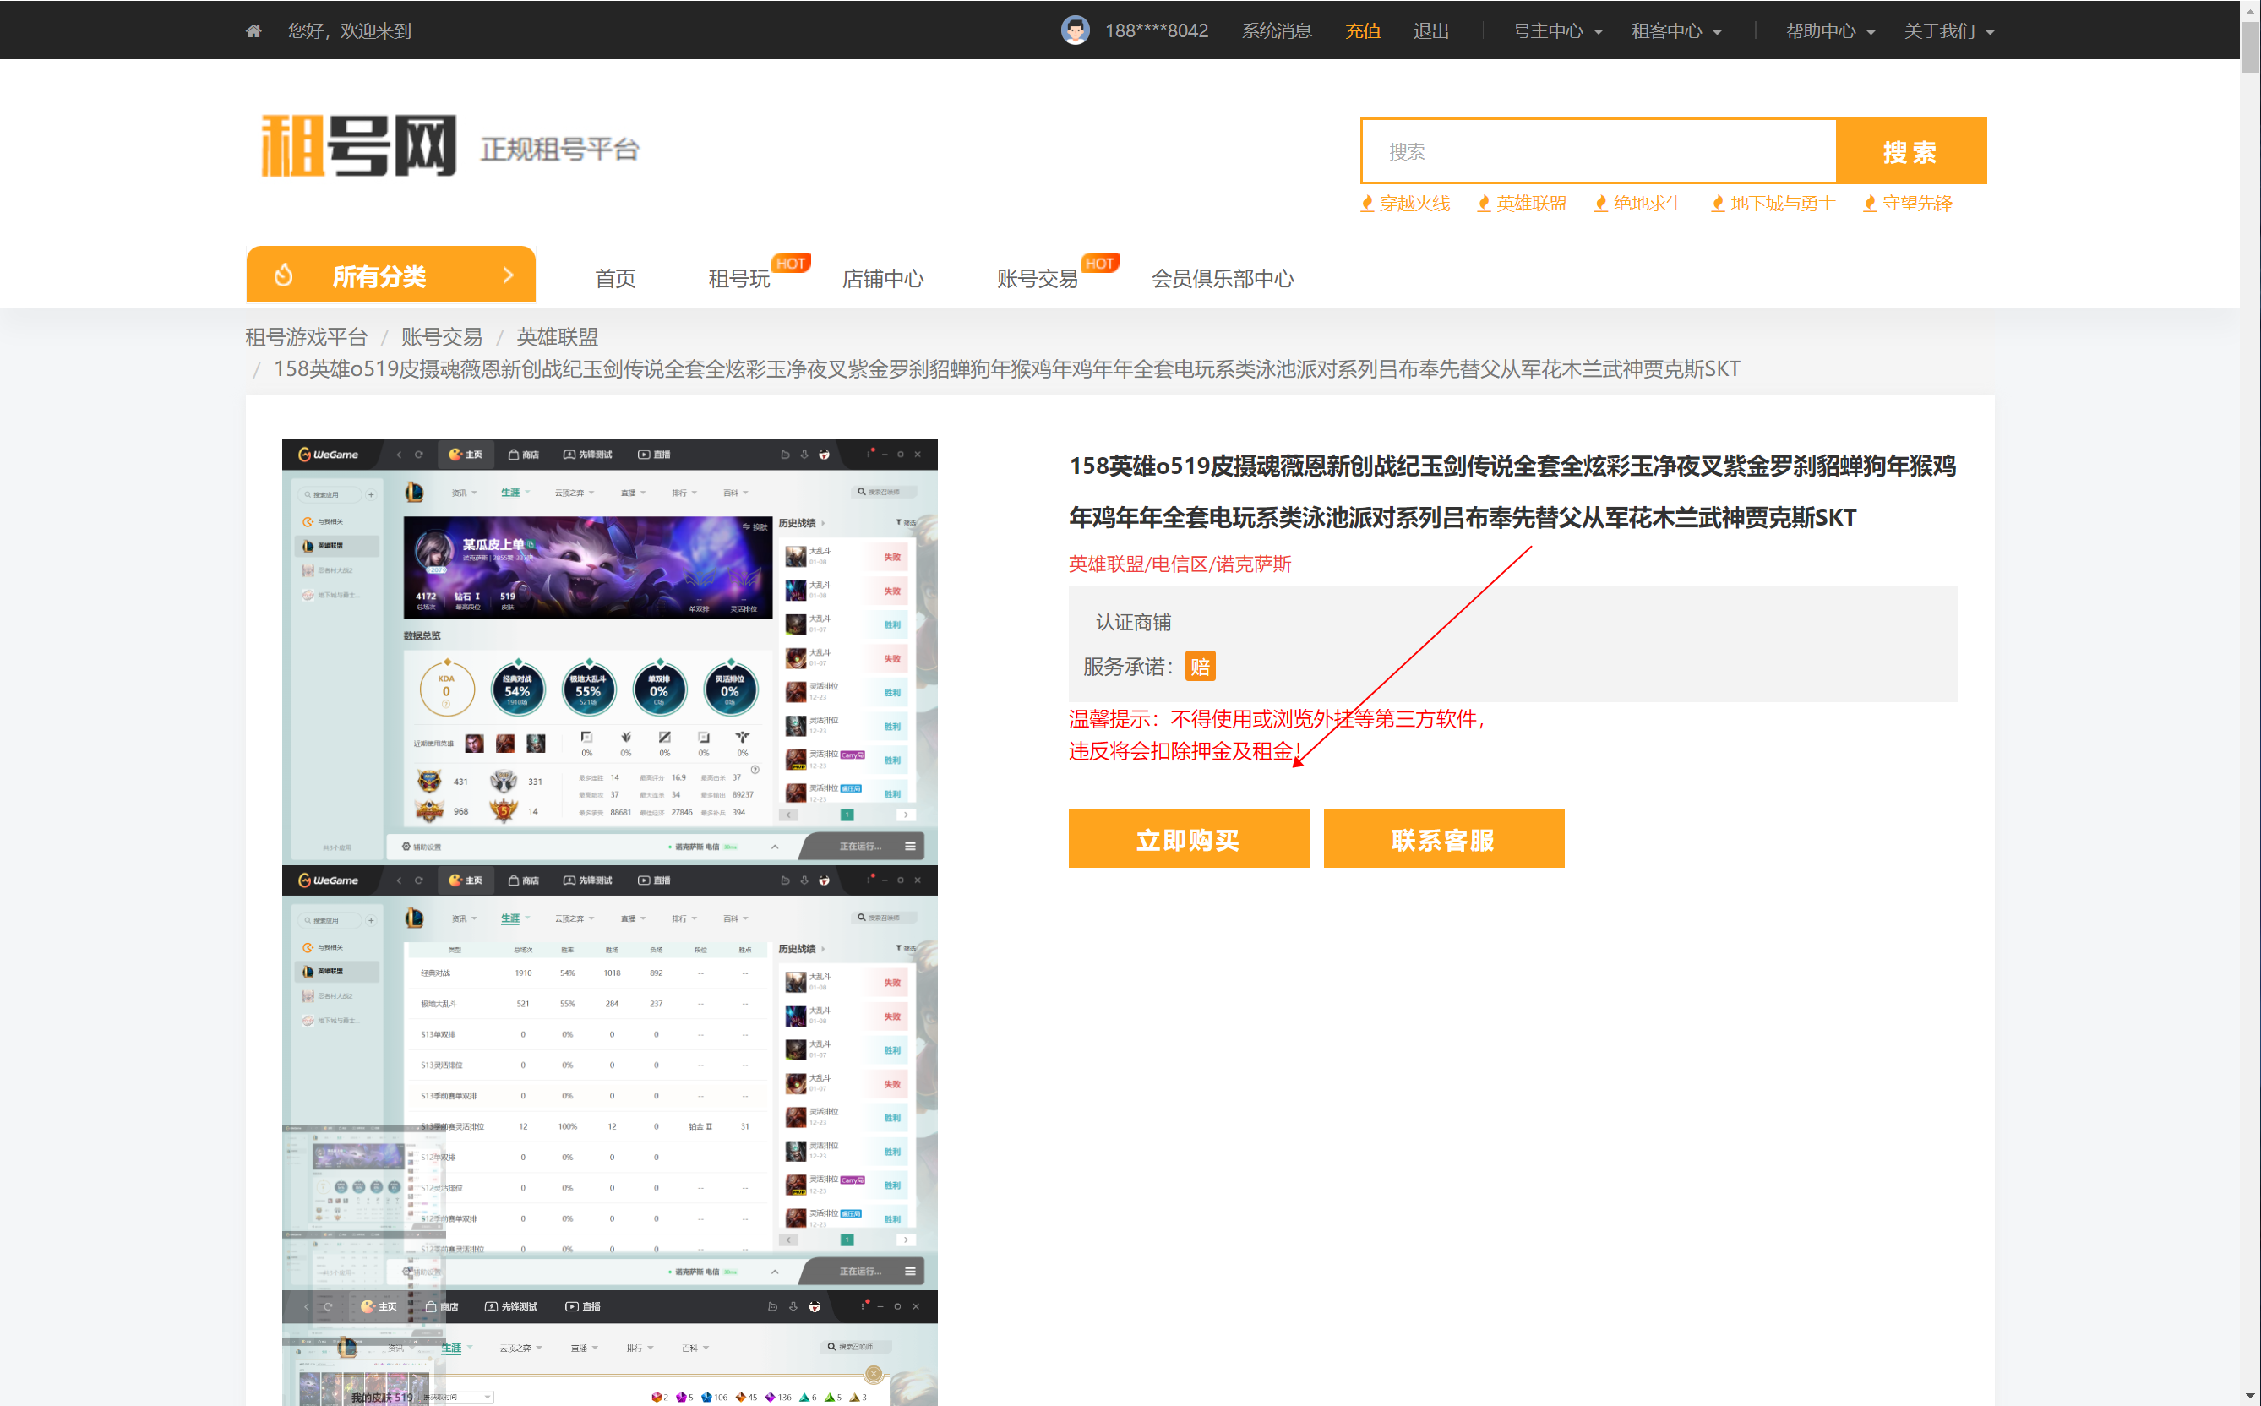Click the flame icon in 所有分类

[284, 275]
